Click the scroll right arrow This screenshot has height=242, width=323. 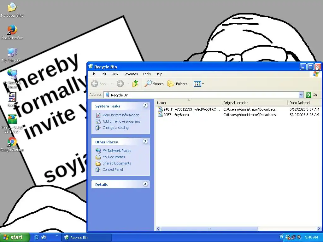(x=319, y=228)
